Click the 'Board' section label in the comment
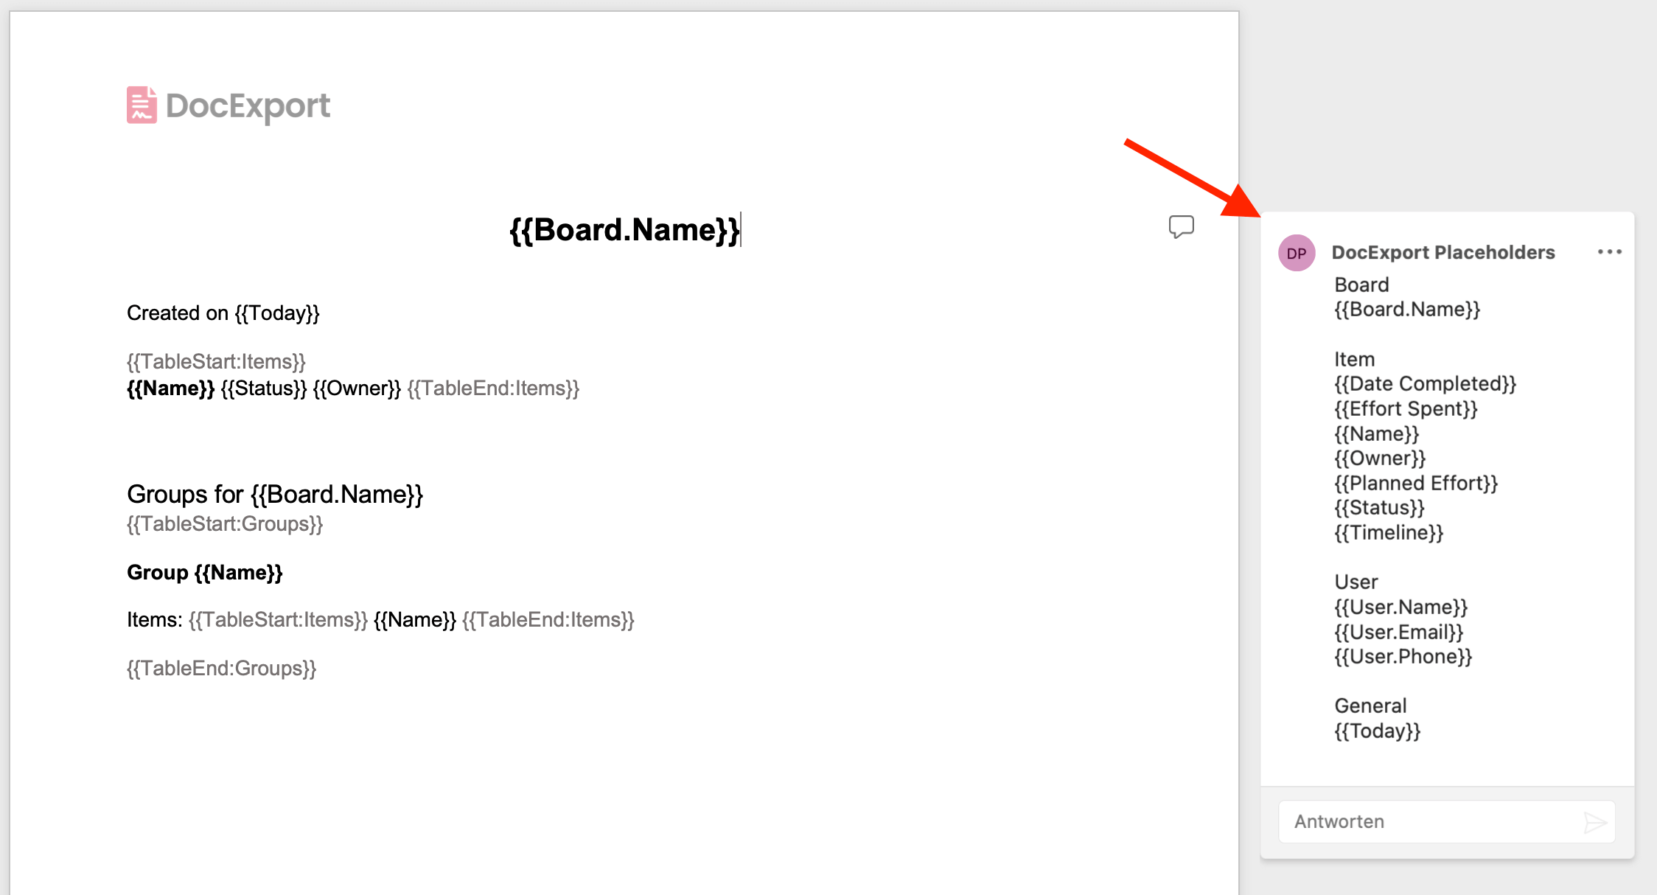 [x=1361, y=285]
